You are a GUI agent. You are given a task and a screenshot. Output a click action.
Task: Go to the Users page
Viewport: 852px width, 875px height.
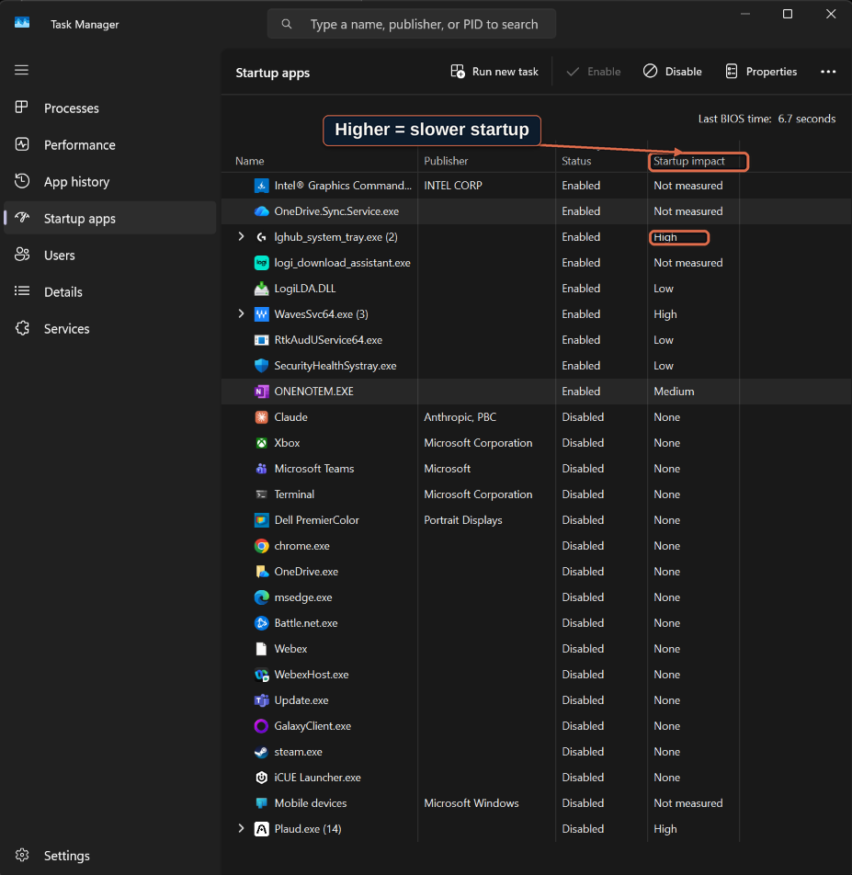(x=110, y=255)
